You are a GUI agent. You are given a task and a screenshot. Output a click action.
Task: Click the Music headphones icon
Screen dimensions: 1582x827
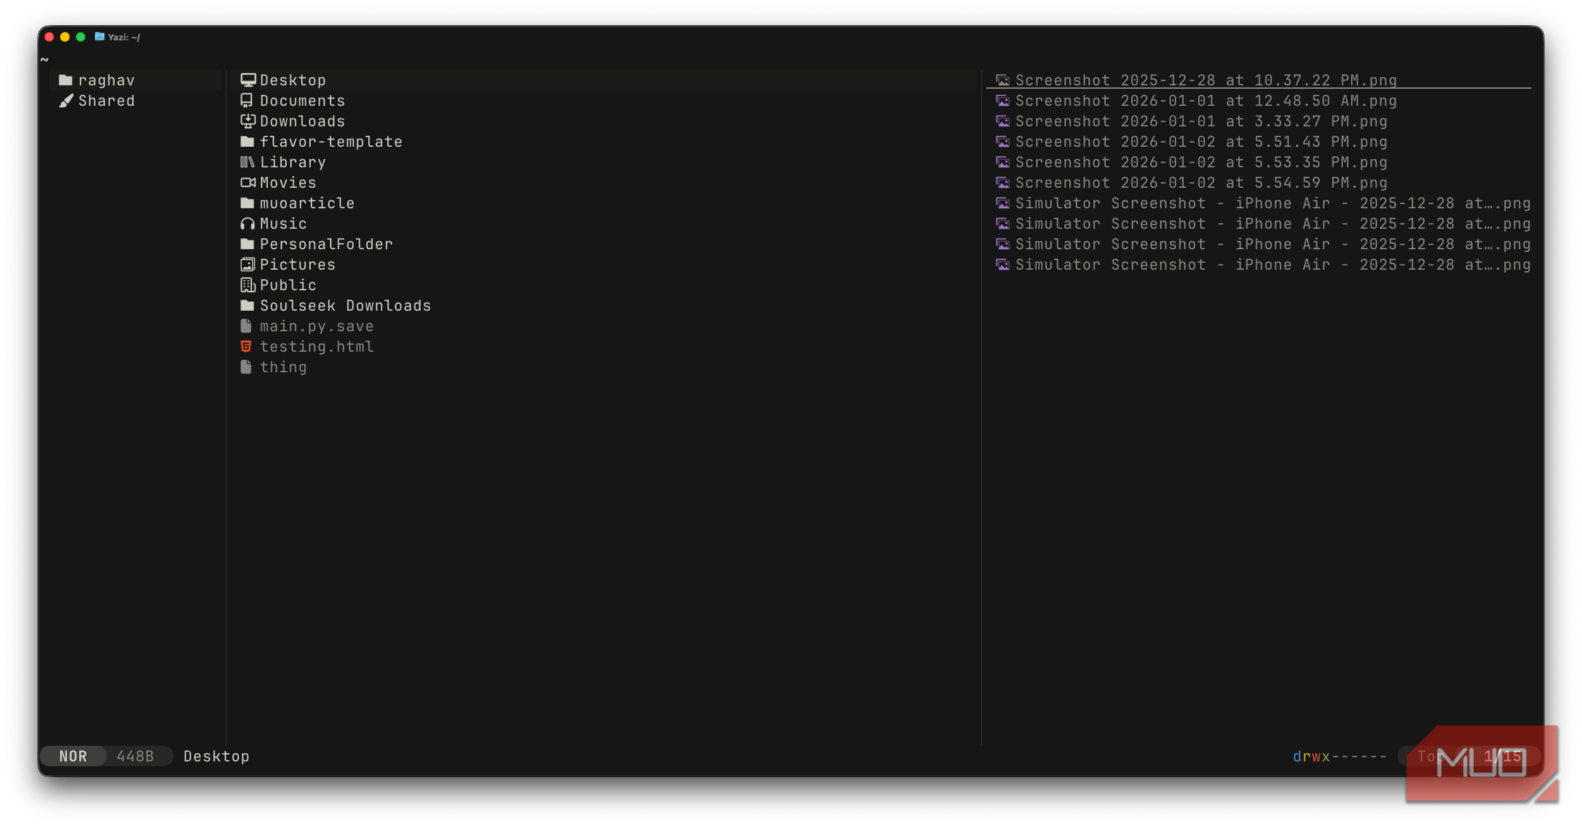pyautogui.click(x=247, y=223)
